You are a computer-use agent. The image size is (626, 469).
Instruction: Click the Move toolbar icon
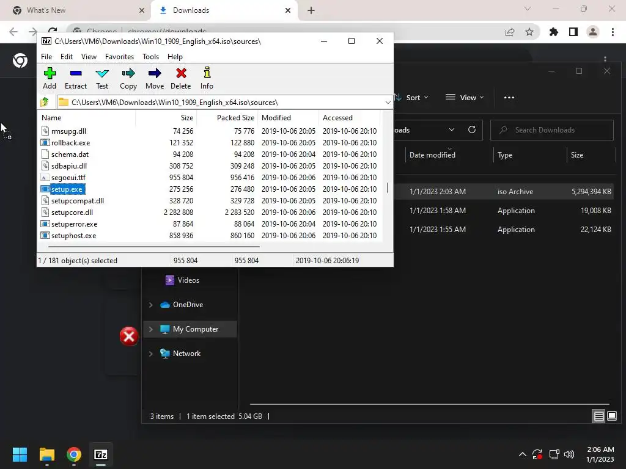[x=155, y=73]
